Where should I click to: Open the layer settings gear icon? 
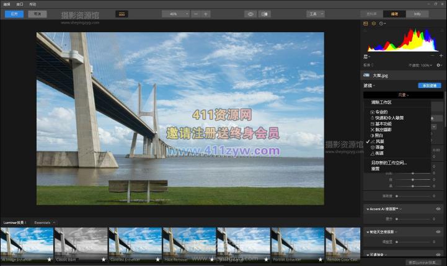[x=439, y=64]
